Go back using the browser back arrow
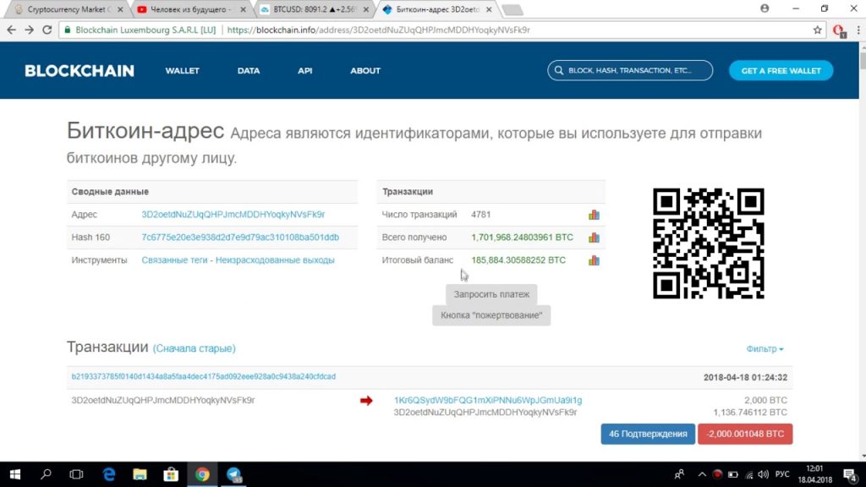This screenshot has width=866, height=487. tap(11, 29)
